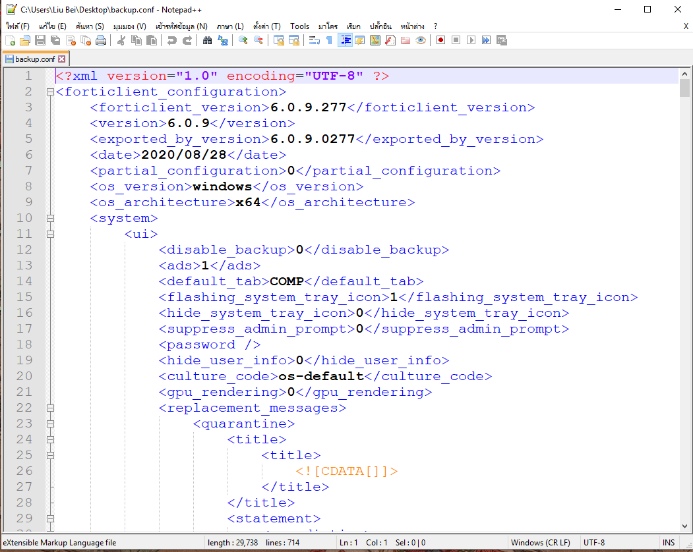This screenshot has width=693, height=552.
Task: Click the Windows (CR LF) status field
Action: [541, 543]
